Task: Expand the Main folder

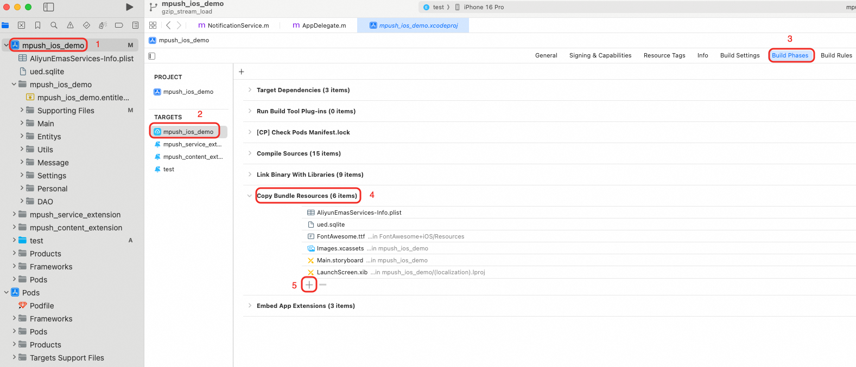Action: pos(22,123)
